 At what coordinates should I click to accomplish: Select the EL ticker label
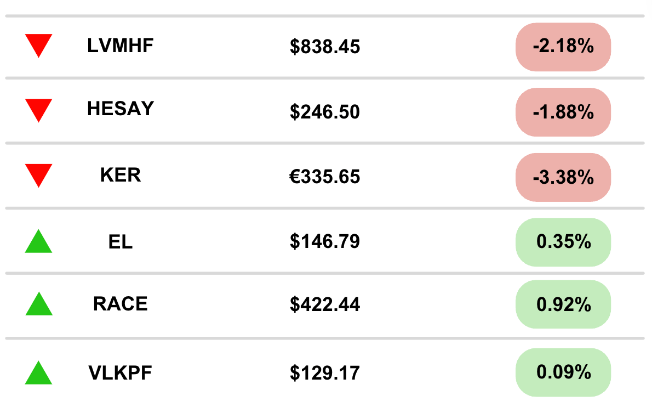[x=121, y=242]
